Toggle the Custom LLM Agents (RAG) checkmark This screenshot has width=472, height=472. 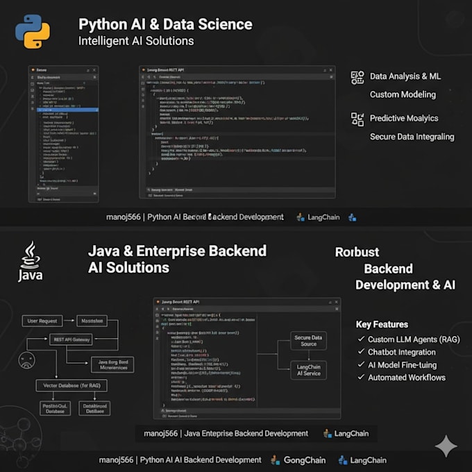coord(361,339)
